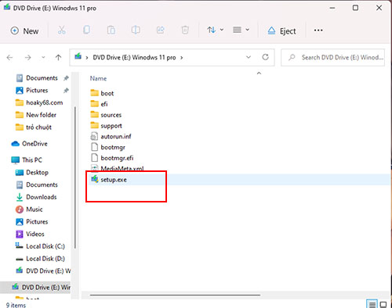Click the drive icon in address bar
Image resolution: width=392 pixels, height=308 pixels.
point(78,56)
